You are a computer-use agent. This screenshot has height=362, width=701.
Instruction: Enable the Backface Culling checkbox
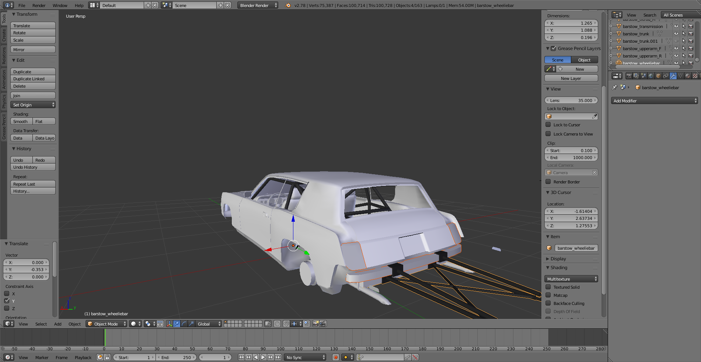pyautogui.click(x=548, y=303)
